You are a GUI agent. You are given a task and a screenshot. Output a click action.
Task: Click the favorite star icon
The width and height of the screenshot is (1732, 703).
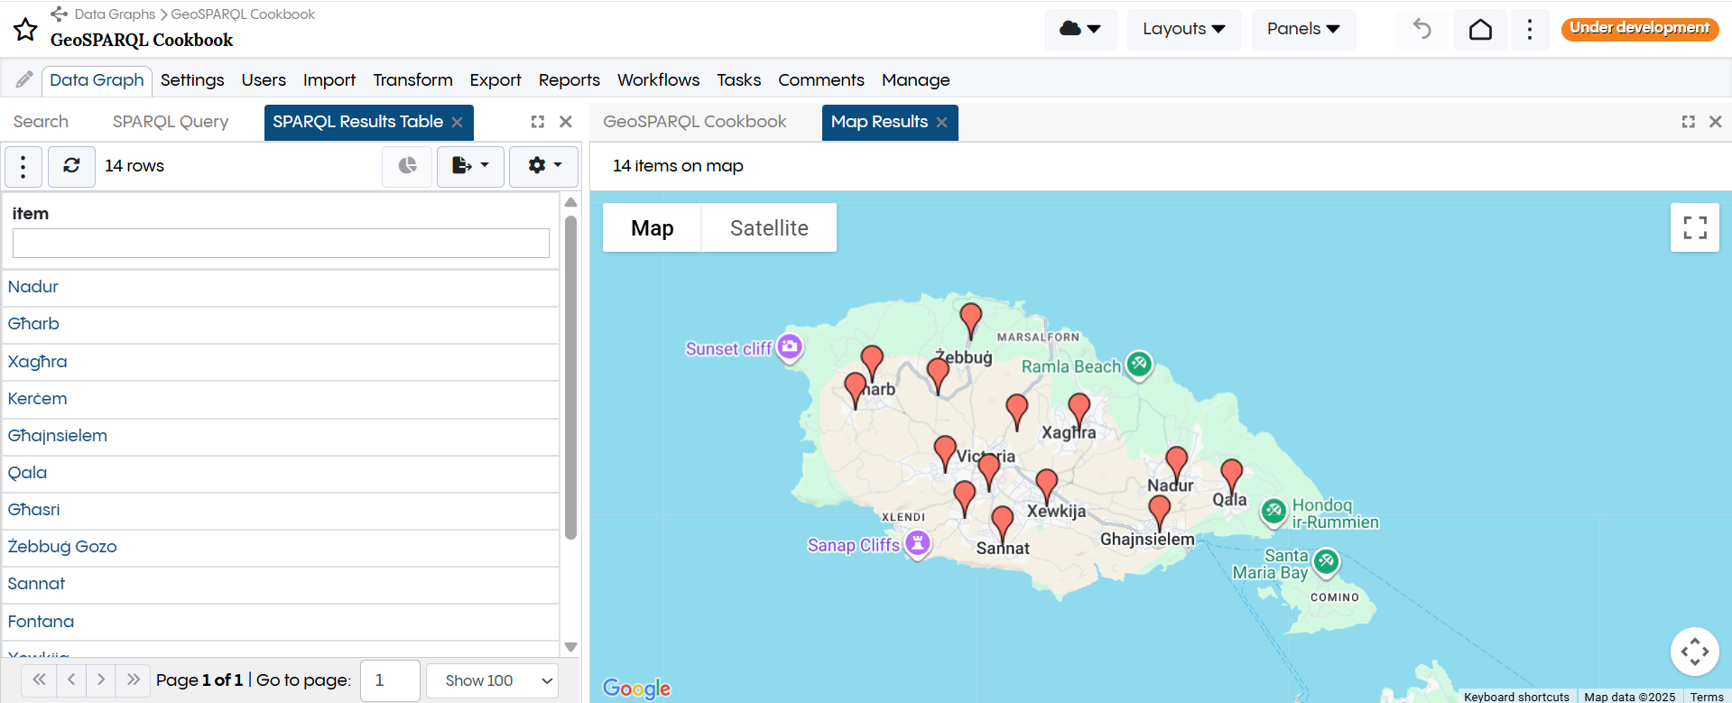click(25, 30)
